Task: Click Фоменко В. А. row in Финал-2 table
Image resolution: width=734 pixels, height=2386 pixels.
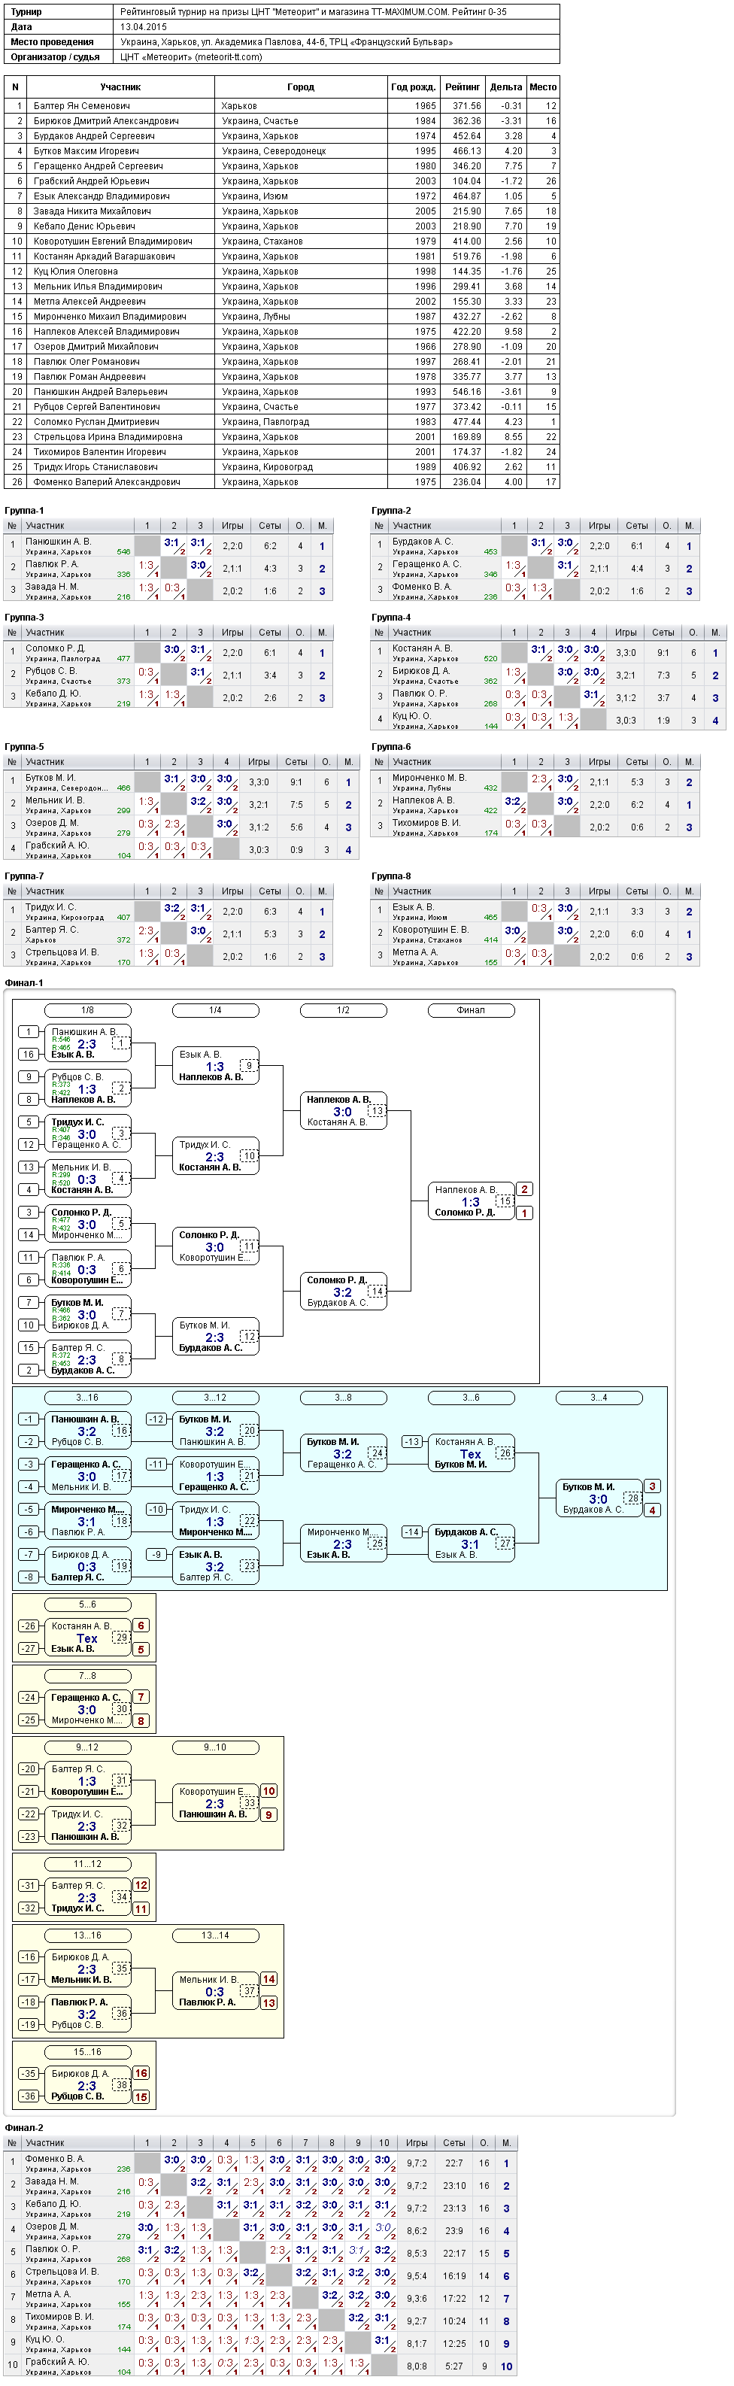Action: (260, 2163)
